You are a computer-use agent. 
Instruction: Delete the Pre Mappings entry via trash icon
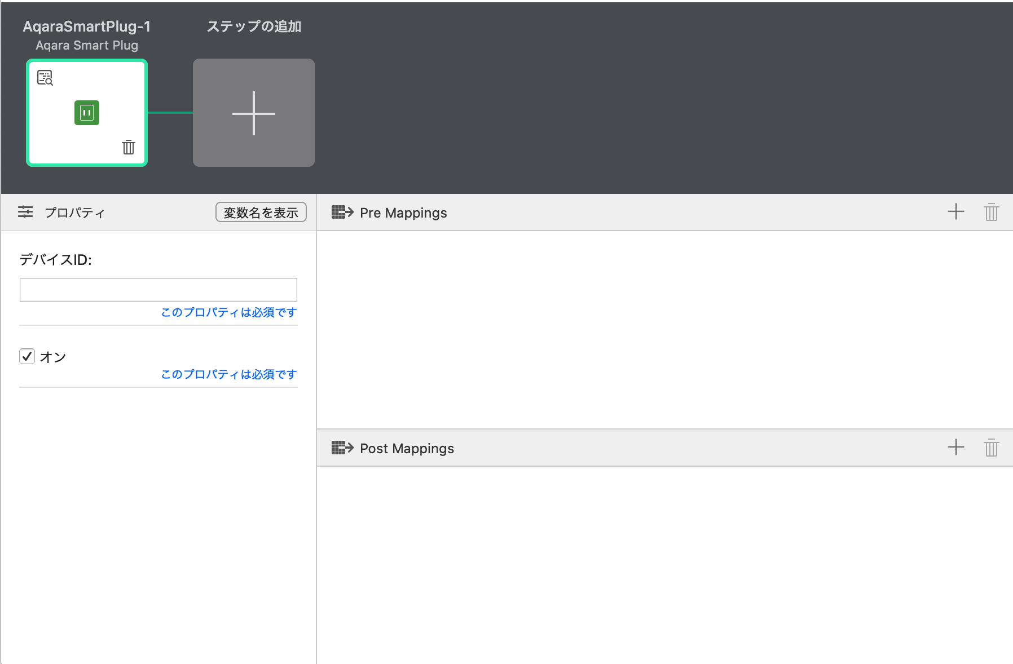(991, 213)
